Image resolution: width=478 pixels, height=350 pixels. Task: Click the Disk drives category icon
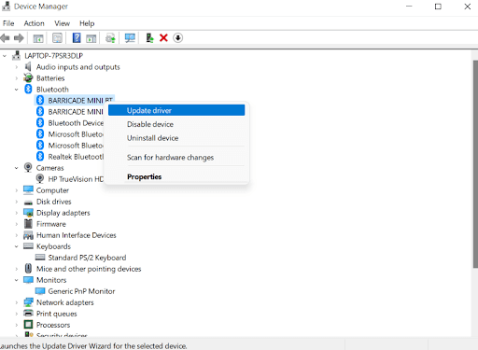pyautogui.click(x=28, y=203)
